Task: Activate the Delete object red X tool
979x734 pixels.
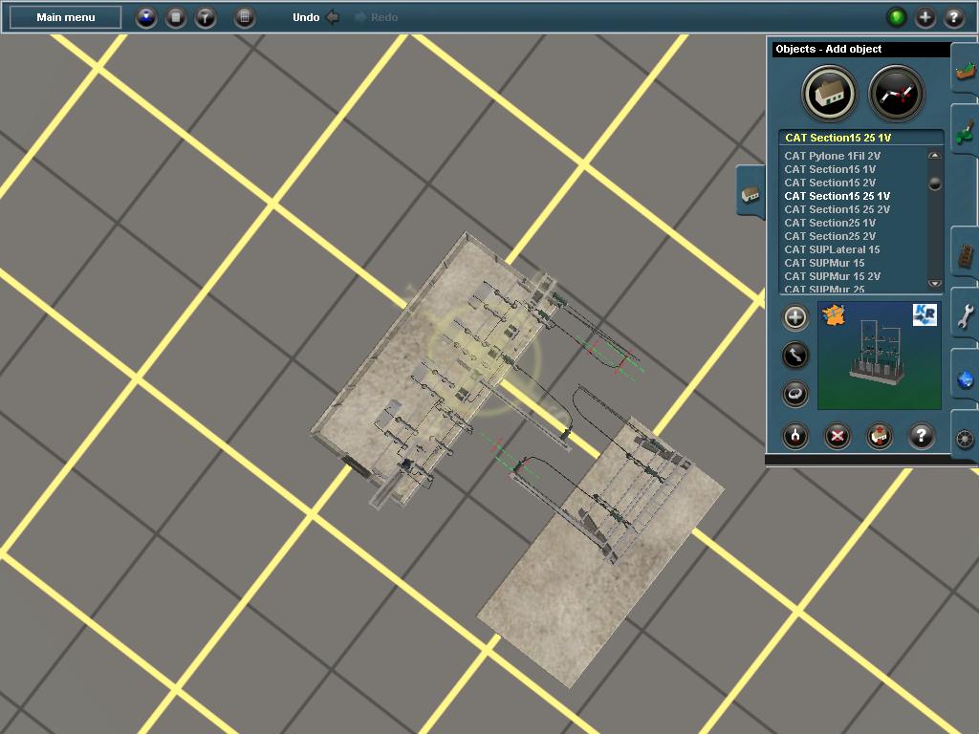Action: point(838,436)
